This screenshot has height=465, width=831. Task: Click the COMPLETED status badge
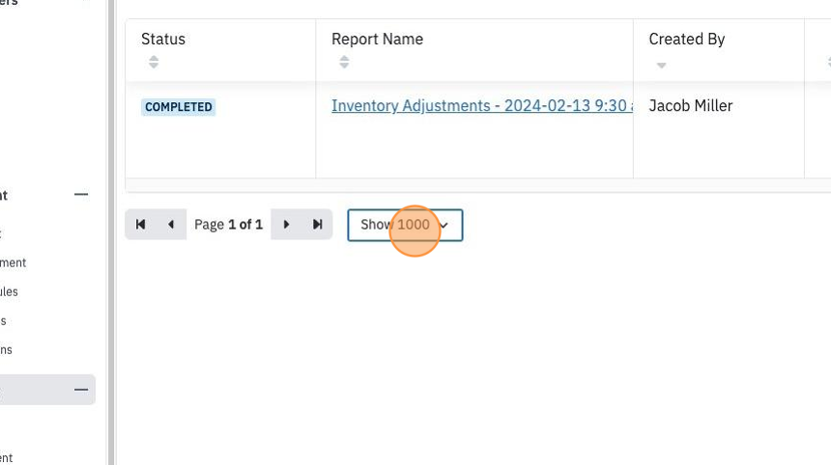(178, 107)
